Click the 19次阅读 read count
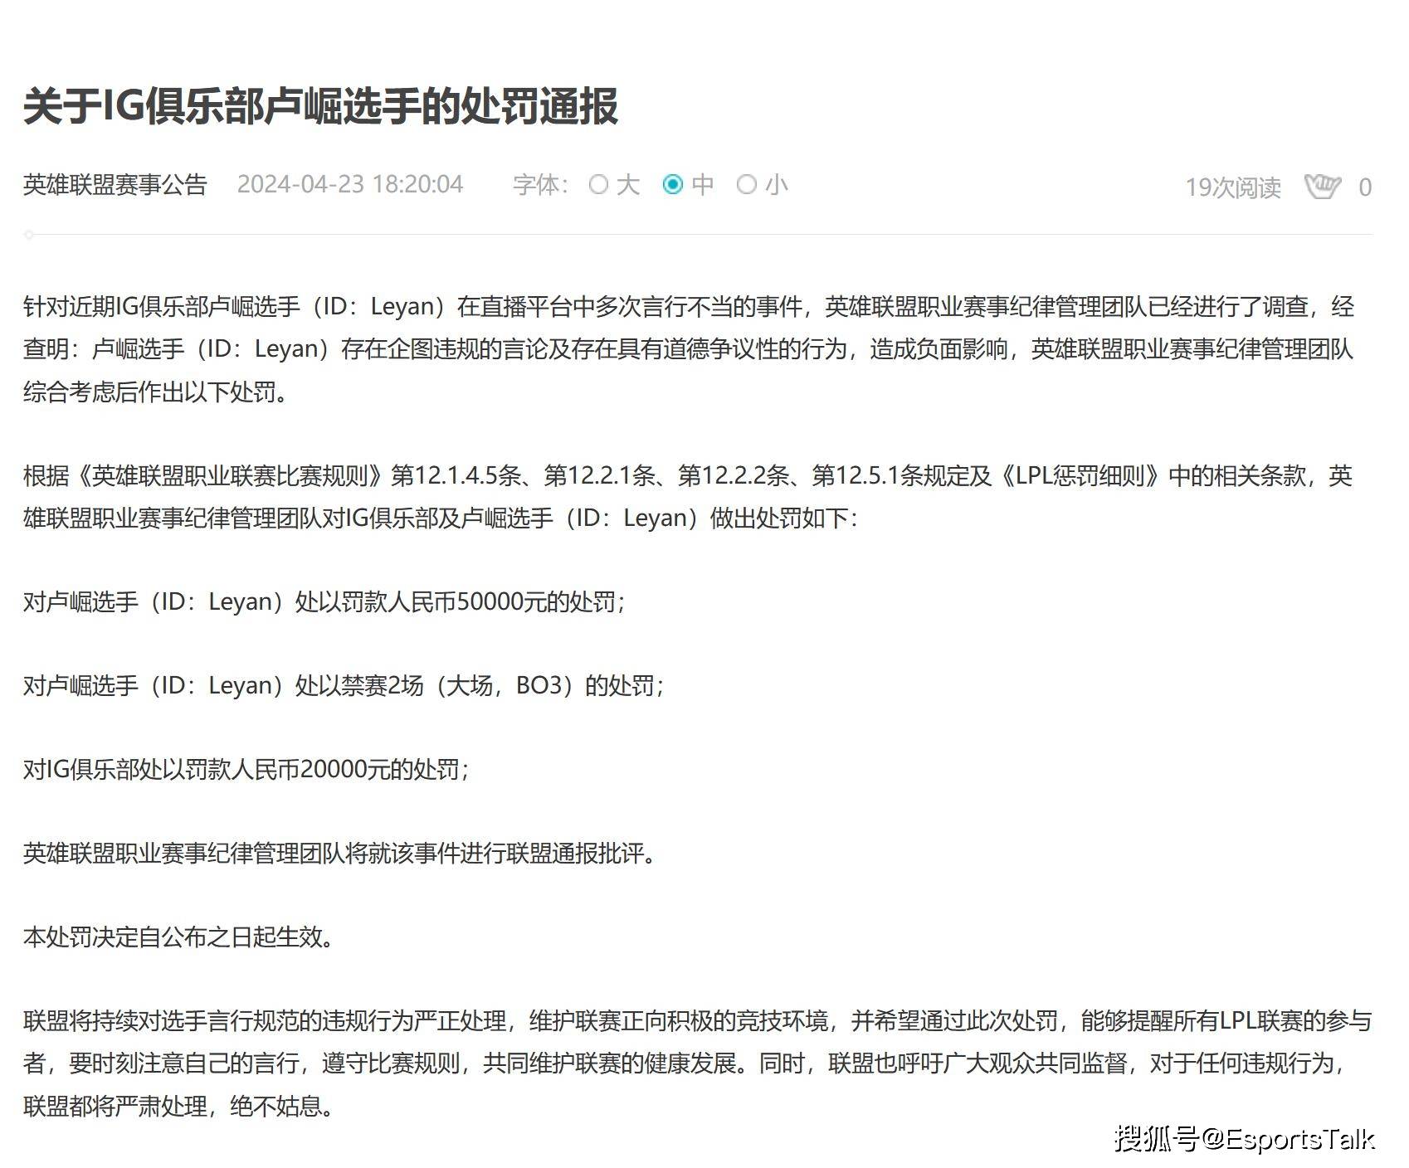Viewport: 1409px width, 1168px height. pos(1233,187)
